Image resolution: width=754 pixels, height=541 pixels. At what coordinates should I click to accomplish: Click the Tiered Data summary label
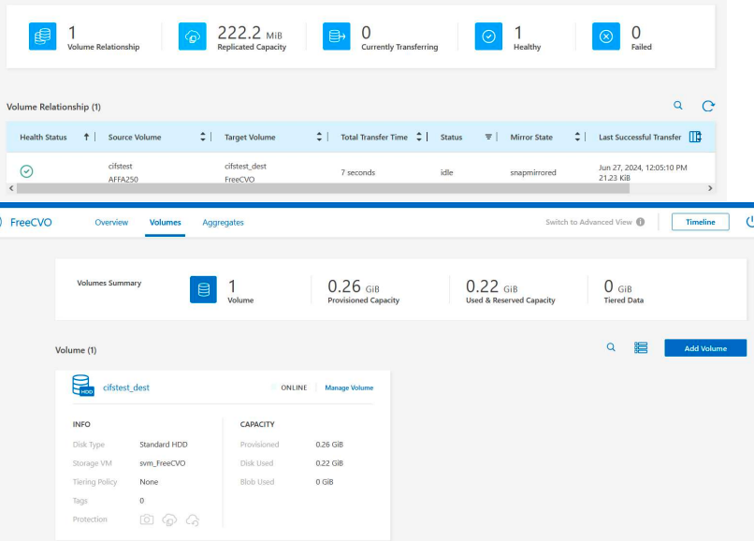[x=624, y=300]
